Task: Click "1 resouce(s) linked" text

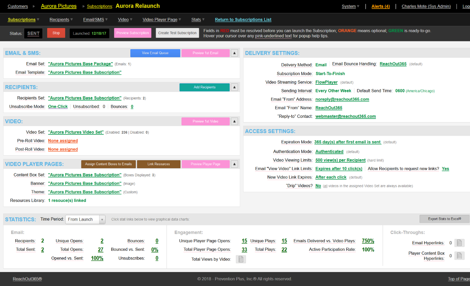Action: click(x=67, y=201)
